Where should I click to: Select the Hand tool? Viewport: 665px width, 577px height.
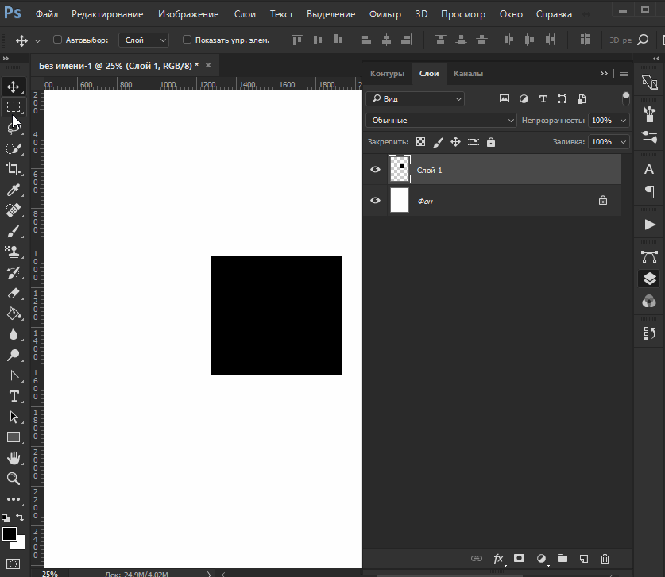[x=14, y=458]
